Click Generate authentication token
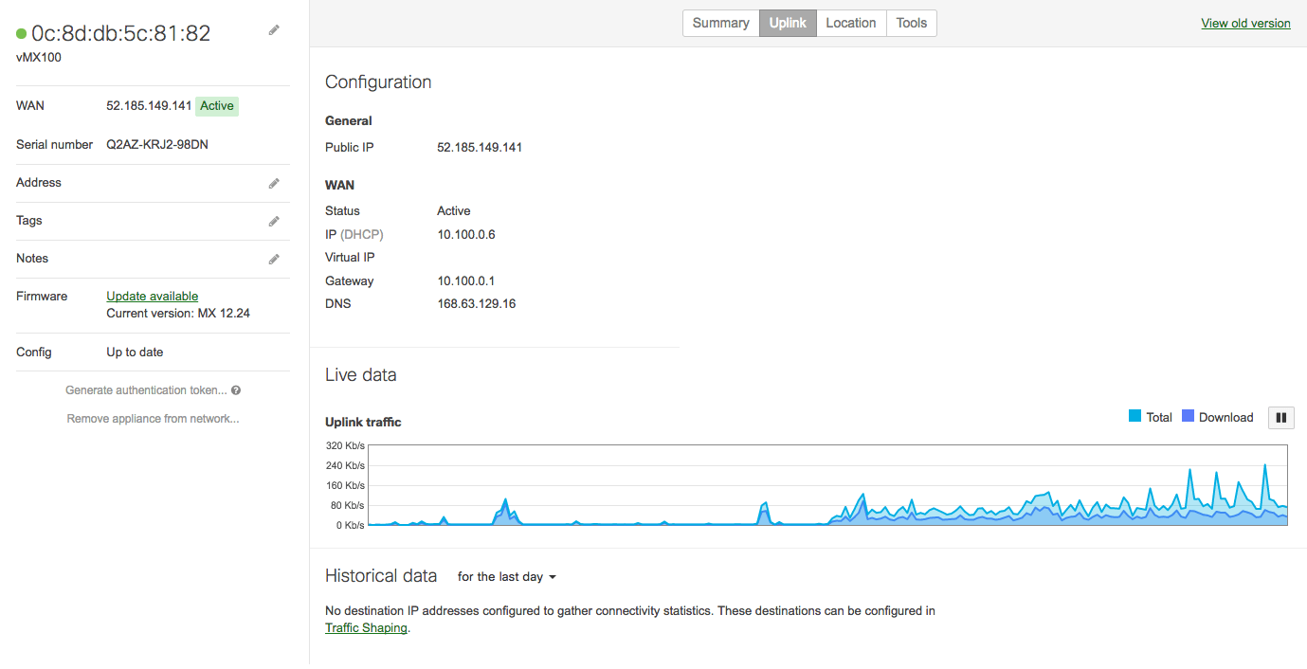 point(146,390)
